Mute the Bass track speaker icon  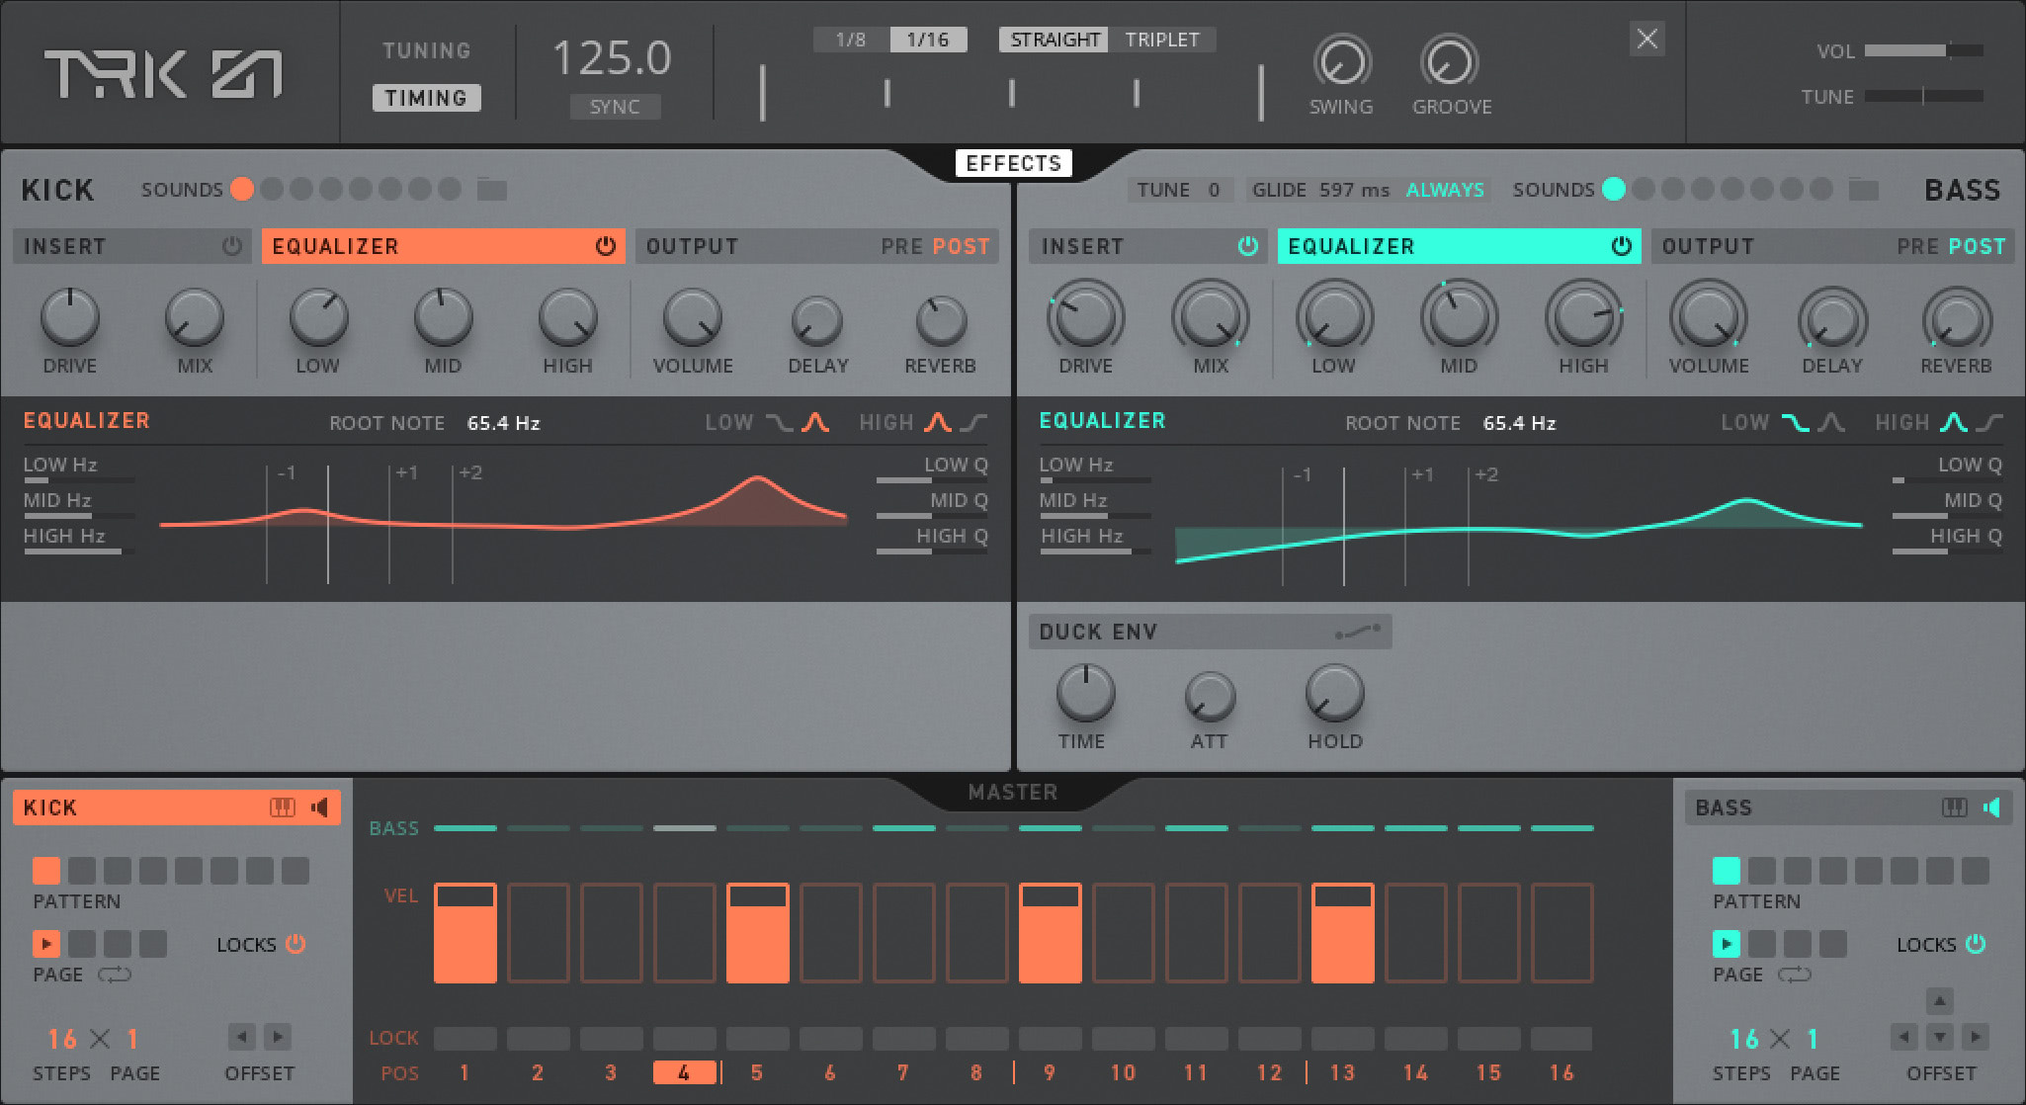tap(1992, 807)
